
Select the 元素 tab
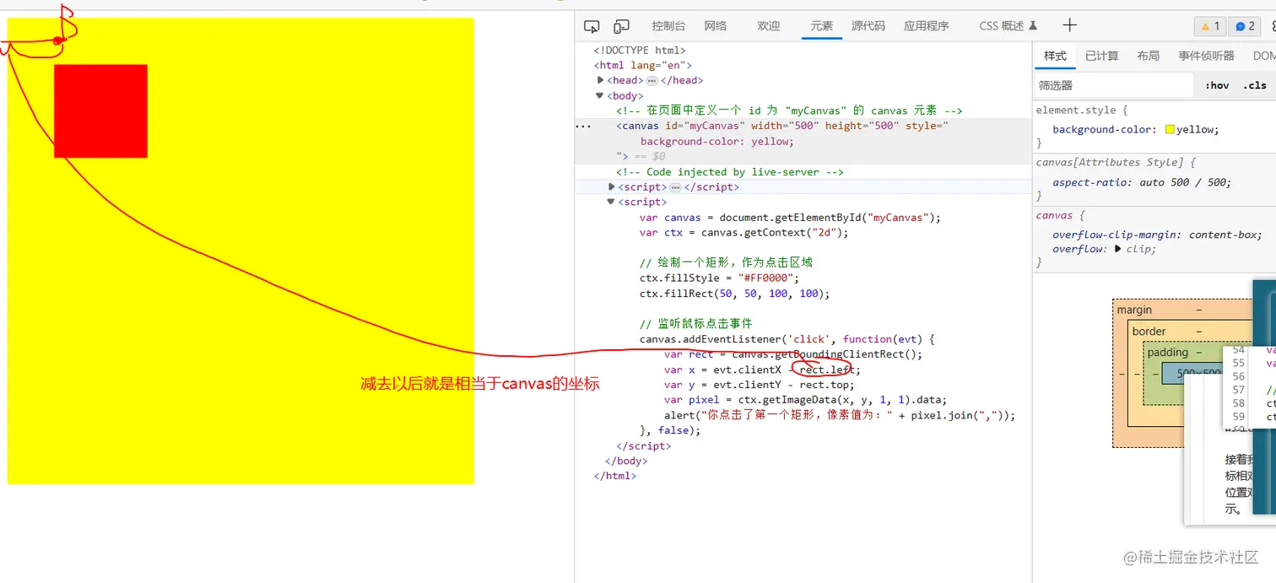(x=822, y=26)
